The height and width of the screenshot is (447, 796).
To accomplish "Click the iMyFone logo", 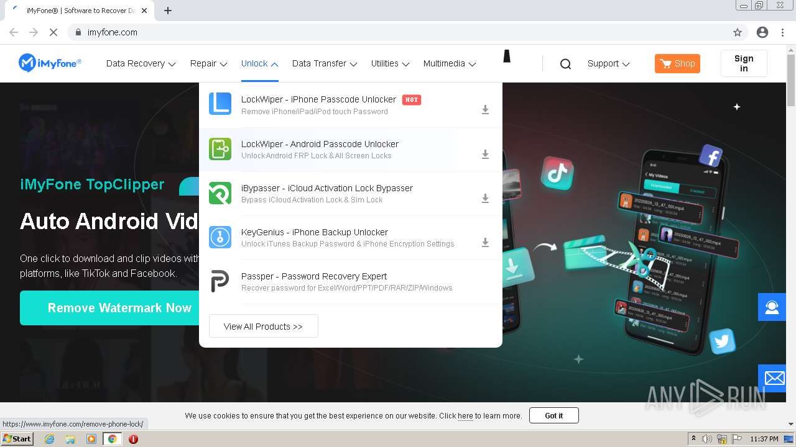I will [50, 63].
